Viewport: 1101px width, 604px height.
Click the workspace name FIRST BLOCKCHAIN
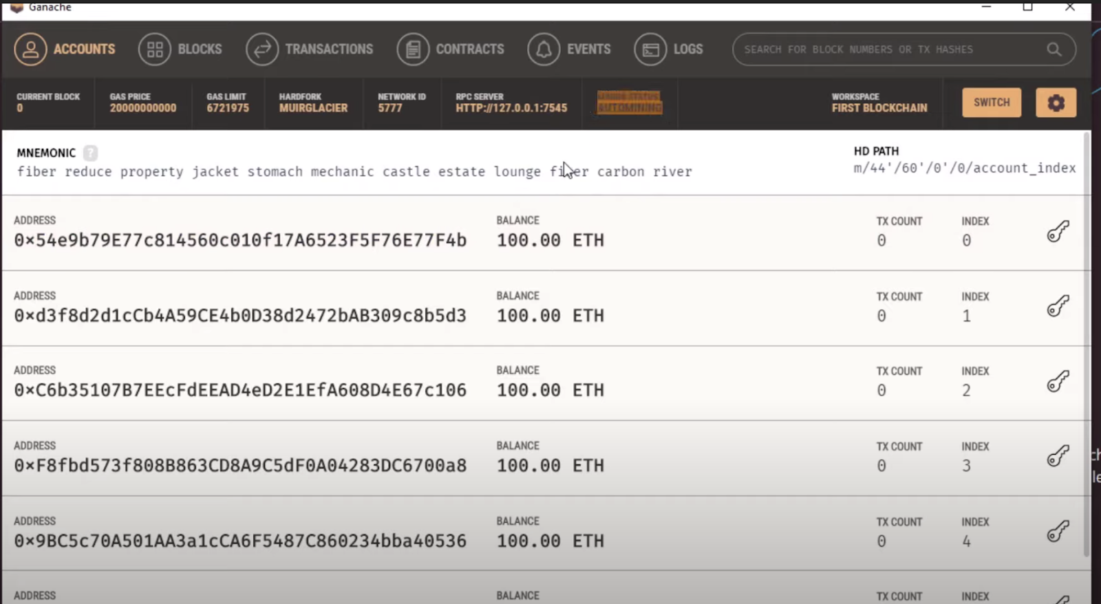pyautogui.click(x=879, y=108)
